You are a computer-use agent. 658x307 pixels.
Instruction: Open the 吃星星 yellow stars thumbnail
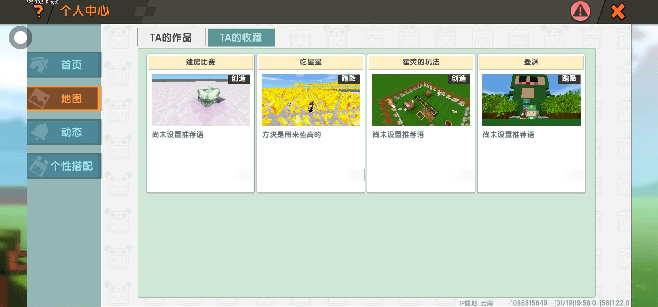[x=311, y=100]
